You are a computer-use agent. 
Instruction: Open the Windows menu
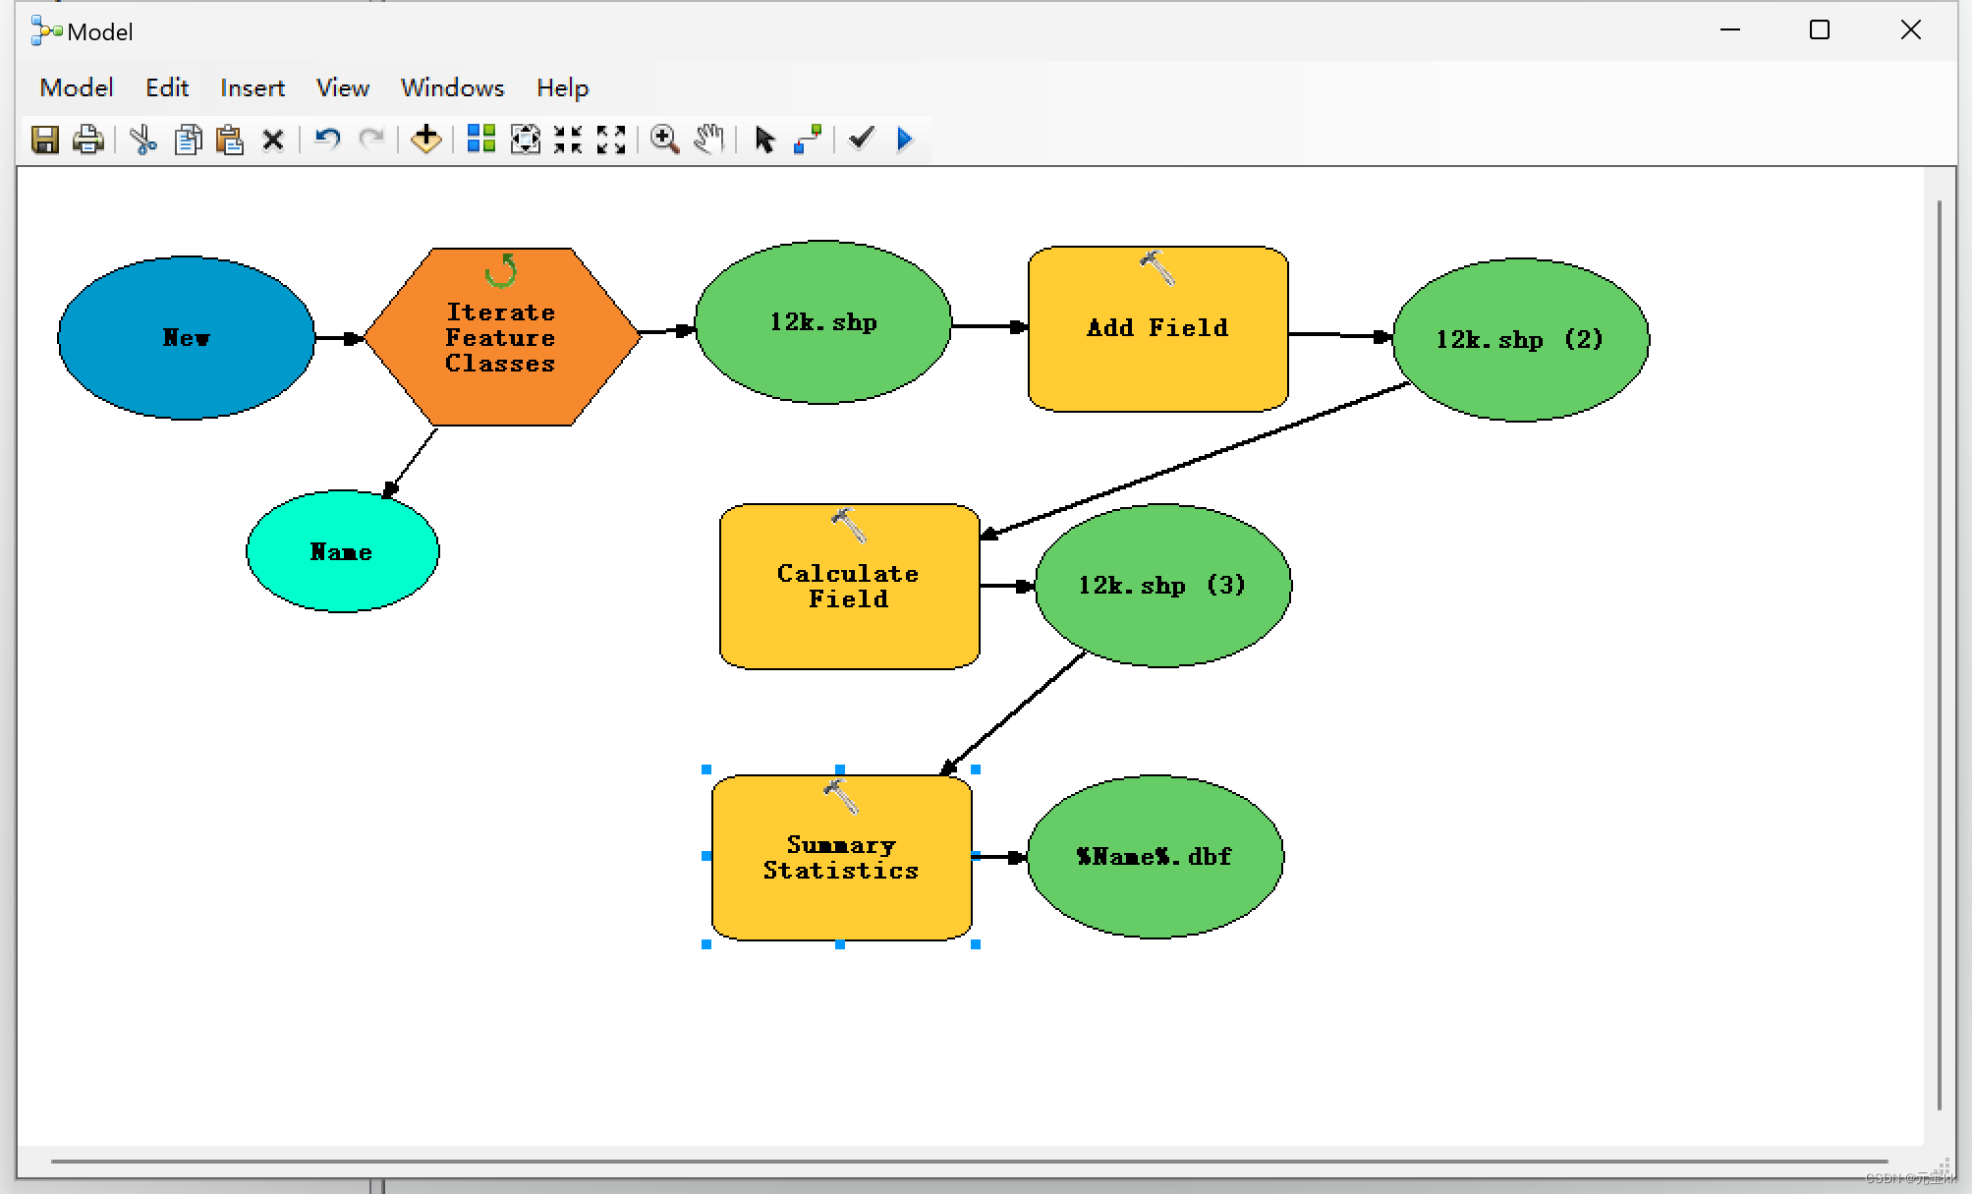[452, 87]
